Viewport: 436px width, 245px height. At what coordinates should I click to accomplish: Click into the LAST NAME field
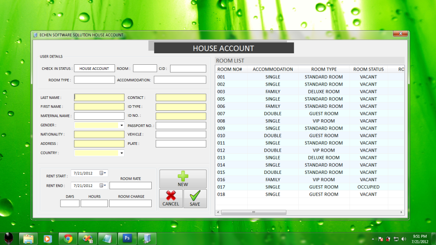point(99,98)
